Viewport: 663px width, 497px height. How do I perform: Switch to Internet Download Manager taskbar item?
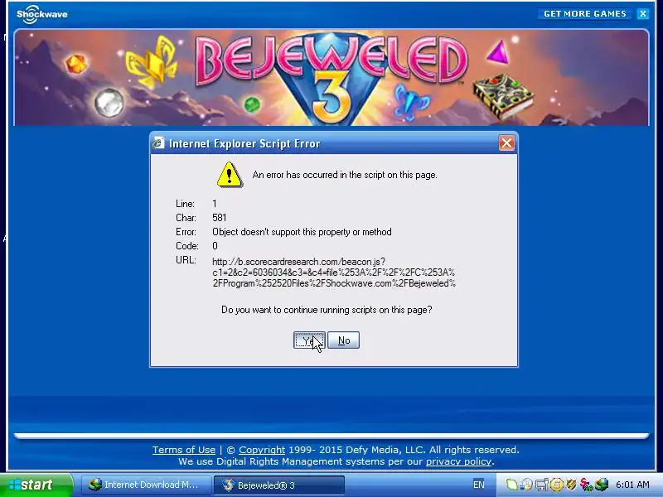click(146, 485)
